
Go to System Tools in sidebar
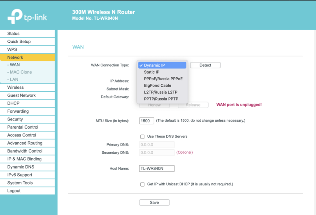tap(20, 183)
